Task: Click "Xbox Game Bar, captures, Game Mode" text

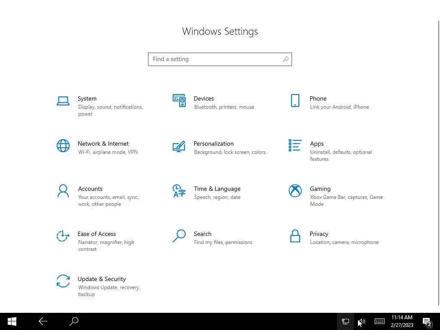Action: [347, 201]
